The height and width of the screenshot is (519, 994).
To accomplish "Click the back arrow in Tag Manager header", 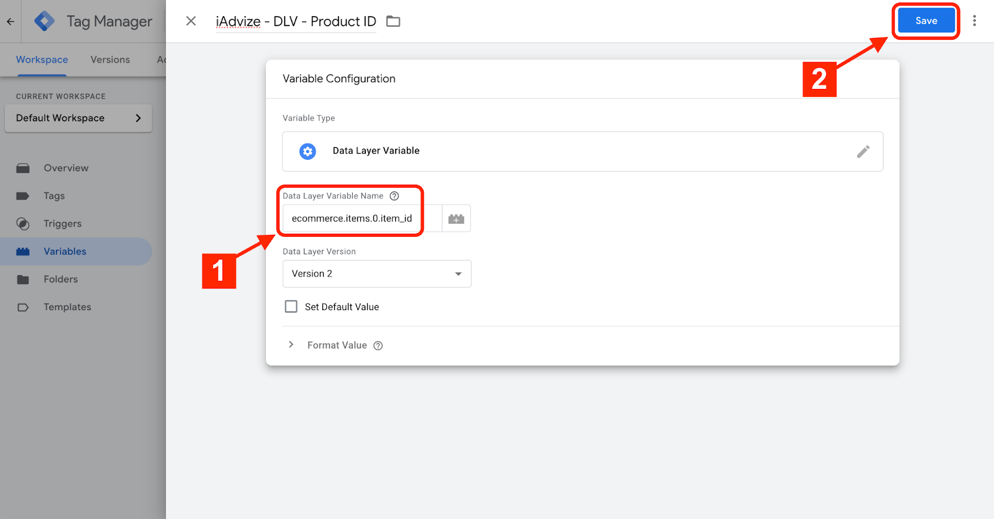I will coord(11,21).
